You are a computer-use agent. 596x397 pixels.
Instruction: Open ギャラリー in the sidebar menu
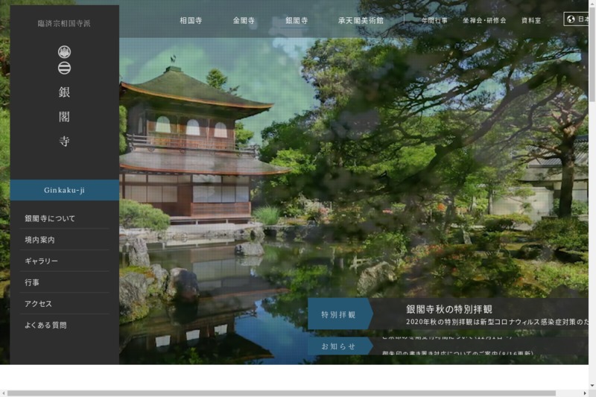[x=41, y=261]
